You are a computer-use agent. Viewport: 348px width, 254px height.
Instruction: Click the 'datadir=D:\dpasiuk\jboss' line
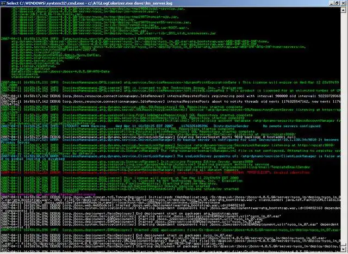click(x=60, y=71)
